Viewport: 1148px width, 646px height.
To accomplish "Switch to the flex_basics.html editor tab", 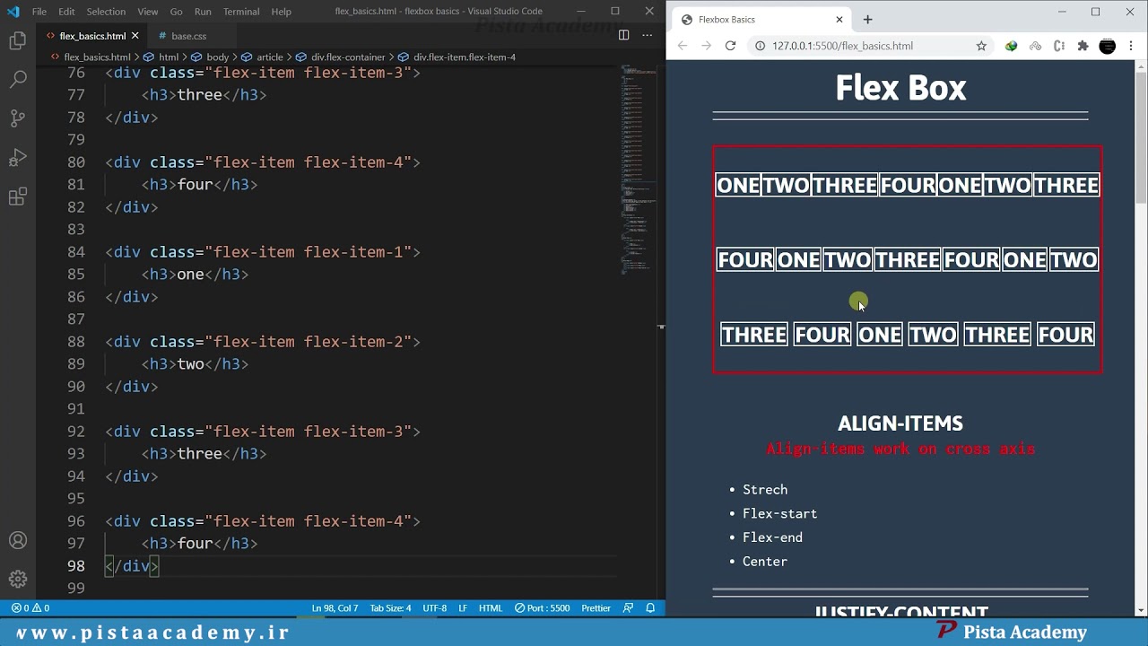I will (92, 36).
